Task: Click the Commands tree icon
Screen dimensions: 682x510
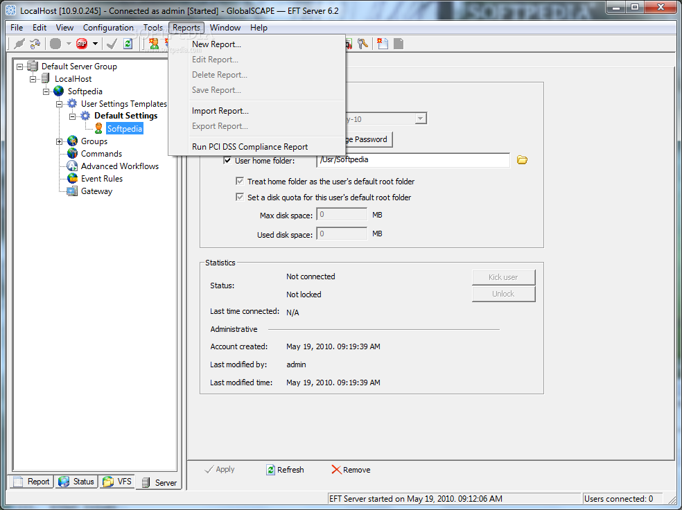Action: click(72, 153)
